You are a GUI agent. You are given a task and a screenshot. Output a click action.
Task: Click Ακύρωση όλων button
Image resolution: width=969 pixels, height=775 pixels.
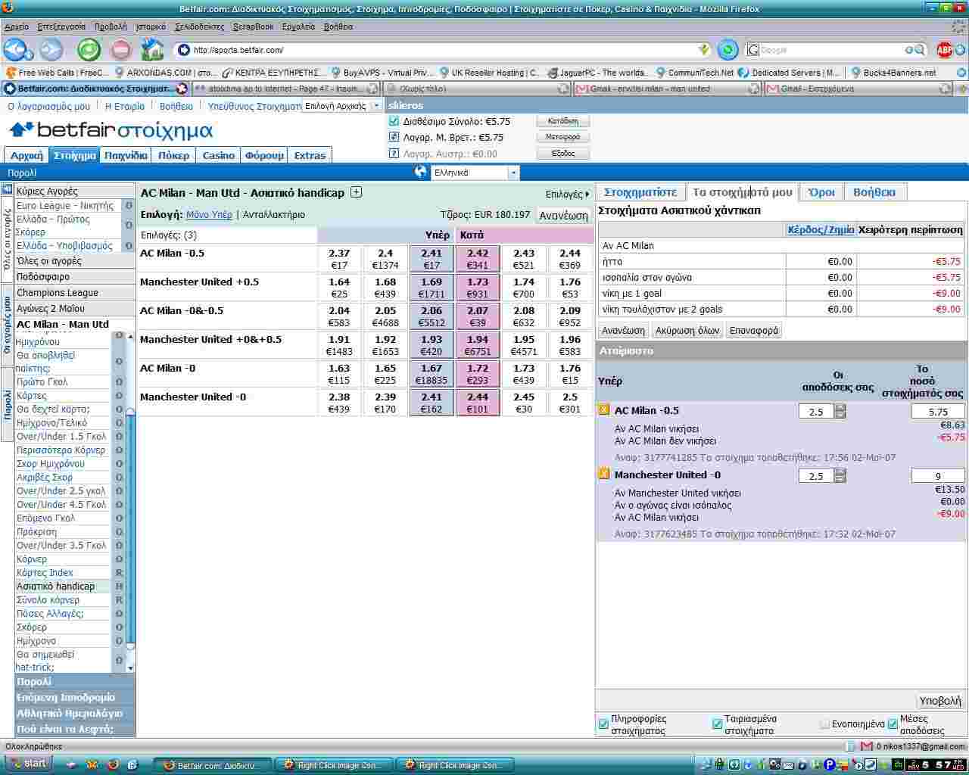click(x=687, y=331)
